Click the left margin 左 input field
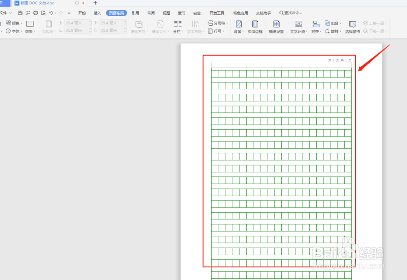407x280 pixels. pos(78,31)
